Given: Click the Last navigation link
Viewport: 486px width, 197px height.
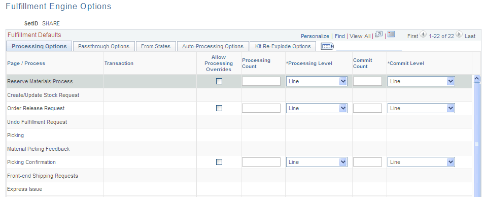Looking at the screenshot, I should point(470,36).
